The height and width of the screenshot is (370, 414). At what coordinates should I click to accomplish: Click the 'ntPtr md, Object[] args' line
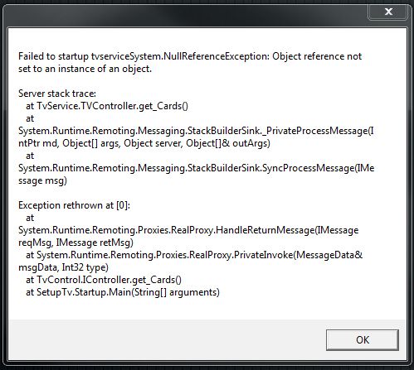pyautogui.click(x=144, y=143)
